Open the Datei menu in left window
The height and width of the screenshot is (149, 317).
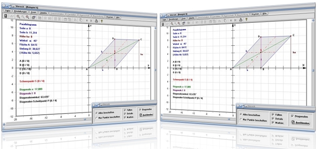[8, 11]
